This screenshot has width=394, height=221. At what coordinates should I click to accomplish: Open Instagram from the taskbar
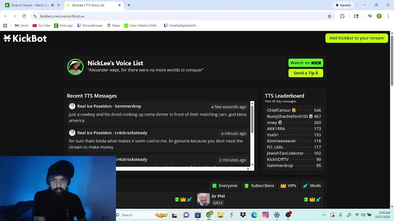click(x=266, y=215)
